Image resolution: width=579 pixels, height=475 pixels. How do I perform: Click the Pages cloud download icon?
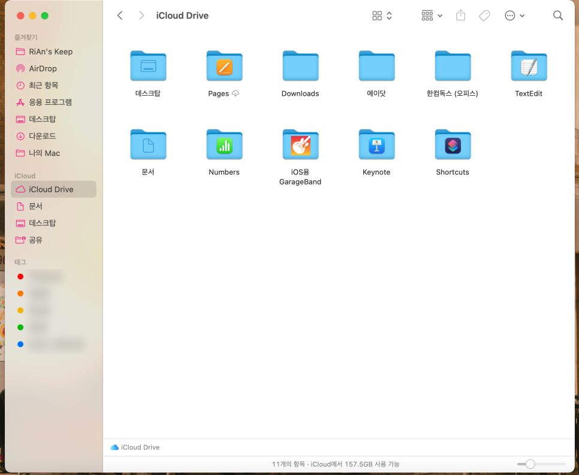[x=235, y=93]
